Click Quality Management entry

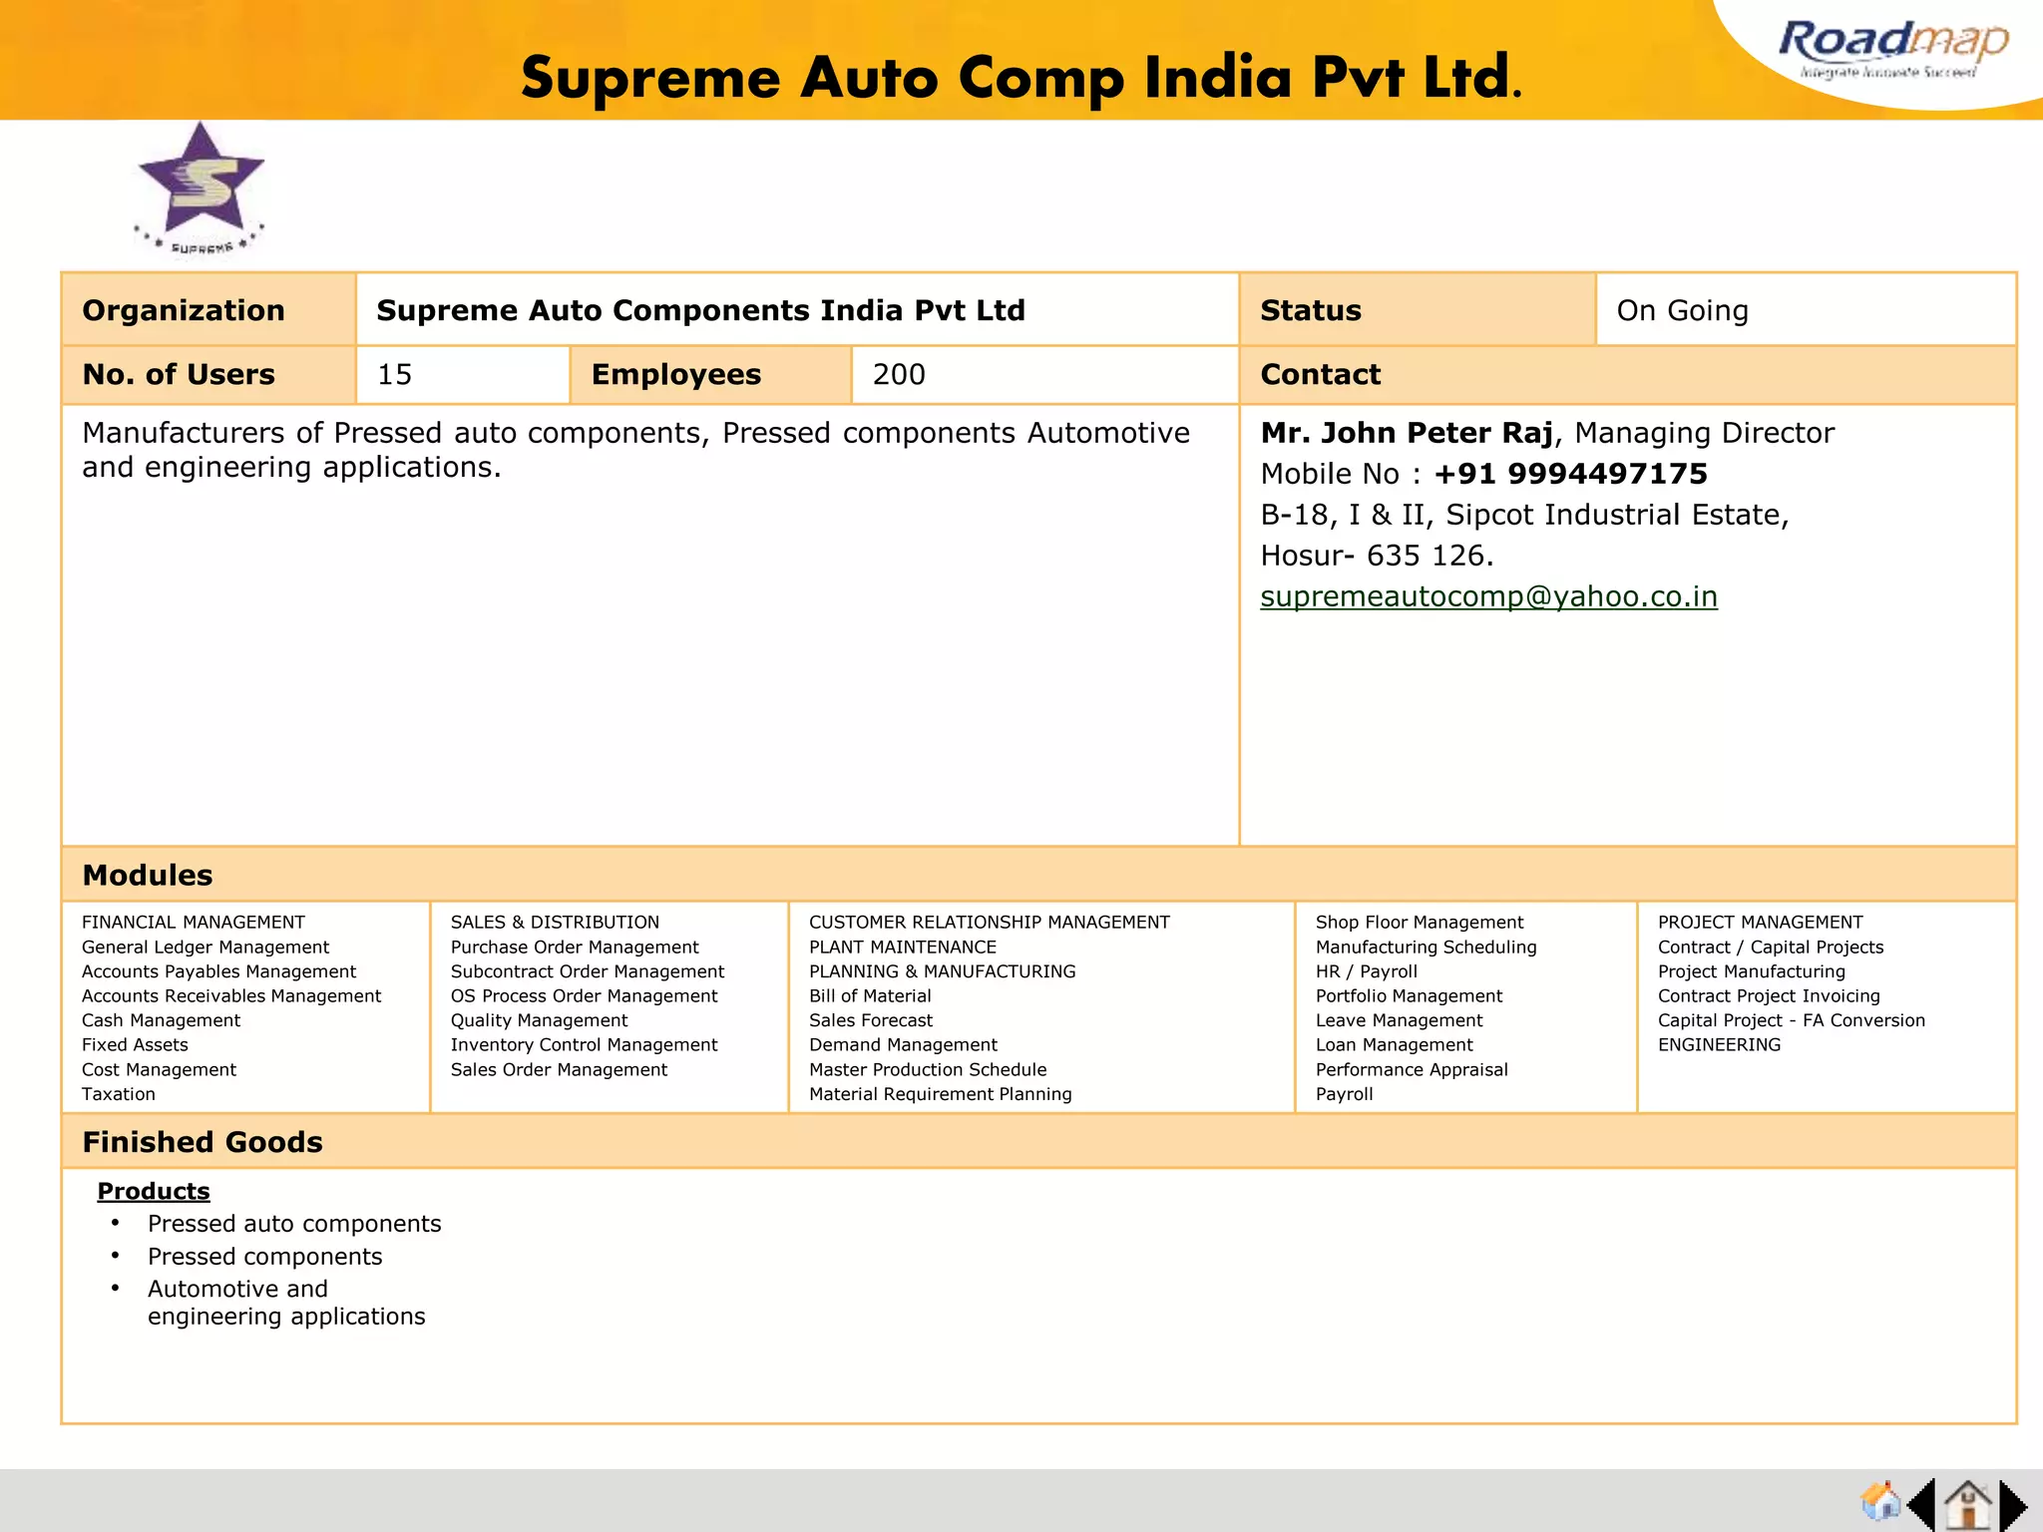pyautogui.click(x=539, y=1020)
